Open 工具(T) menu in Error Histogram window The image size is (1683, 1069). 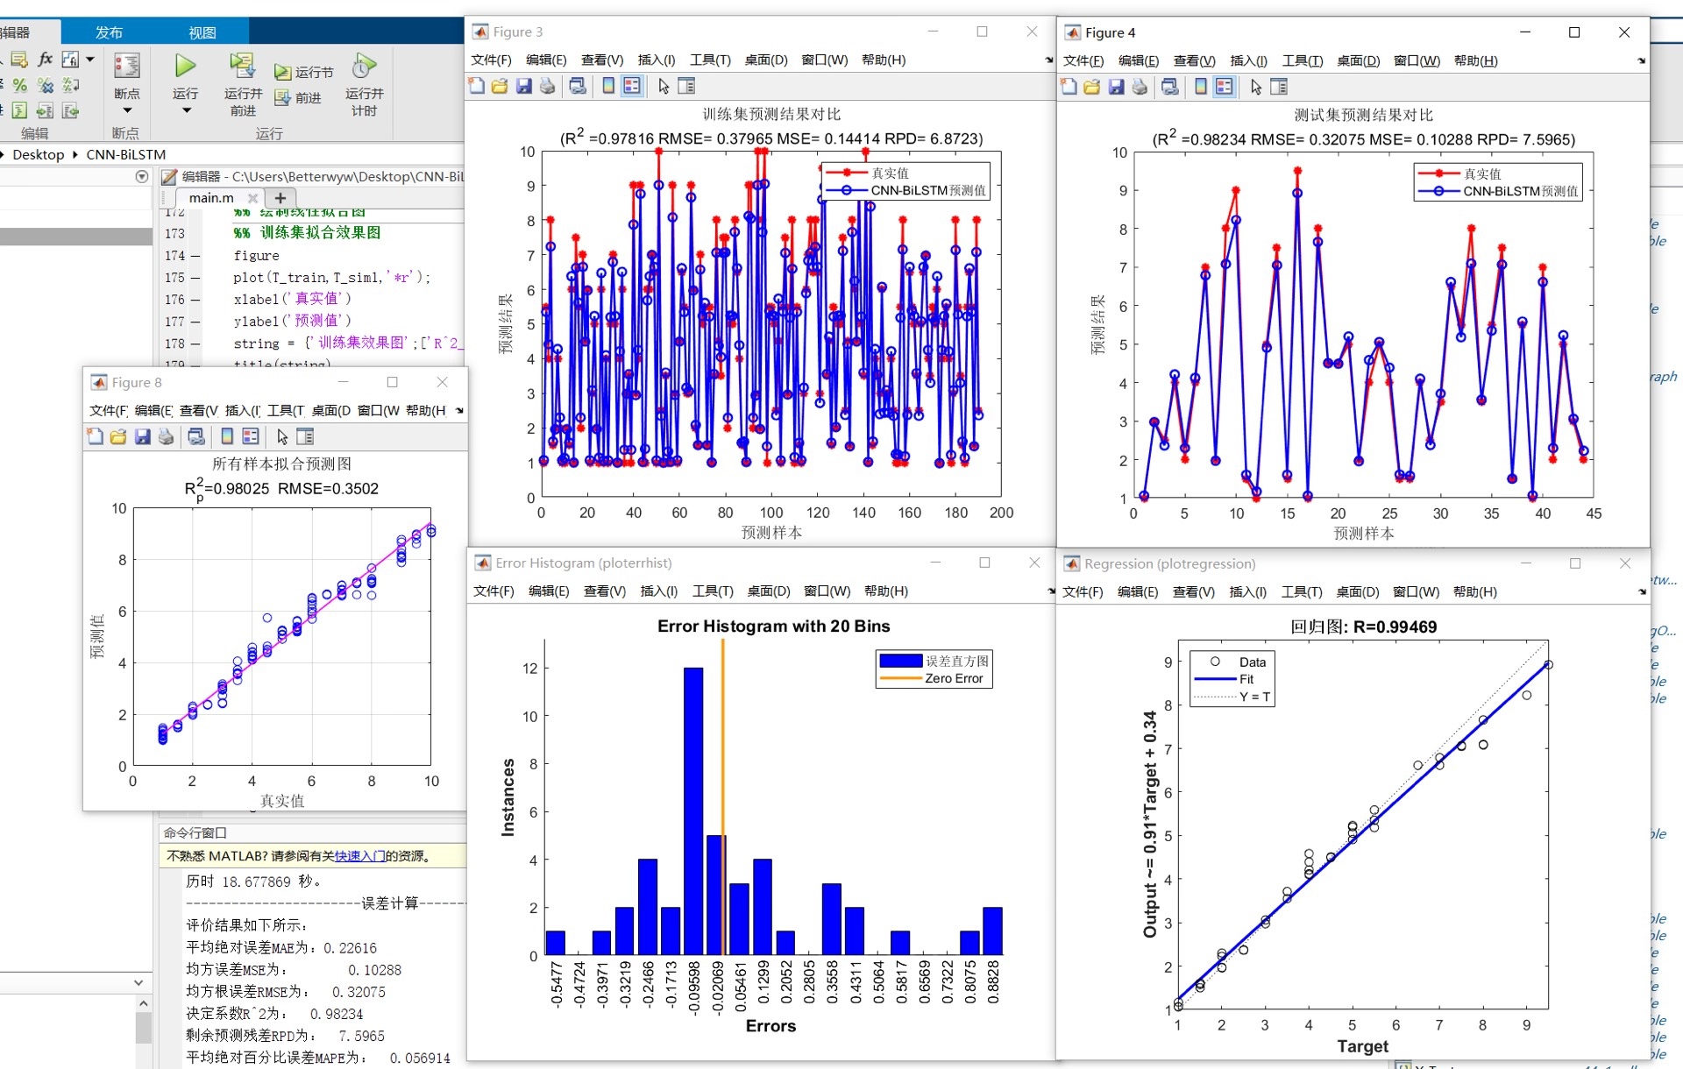point(713,591)
